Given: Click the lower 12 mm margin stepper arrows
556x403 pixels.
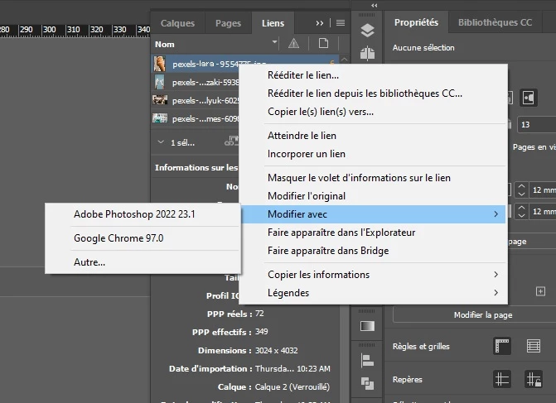Looking at the screenshot, I should tap(521, 211).
